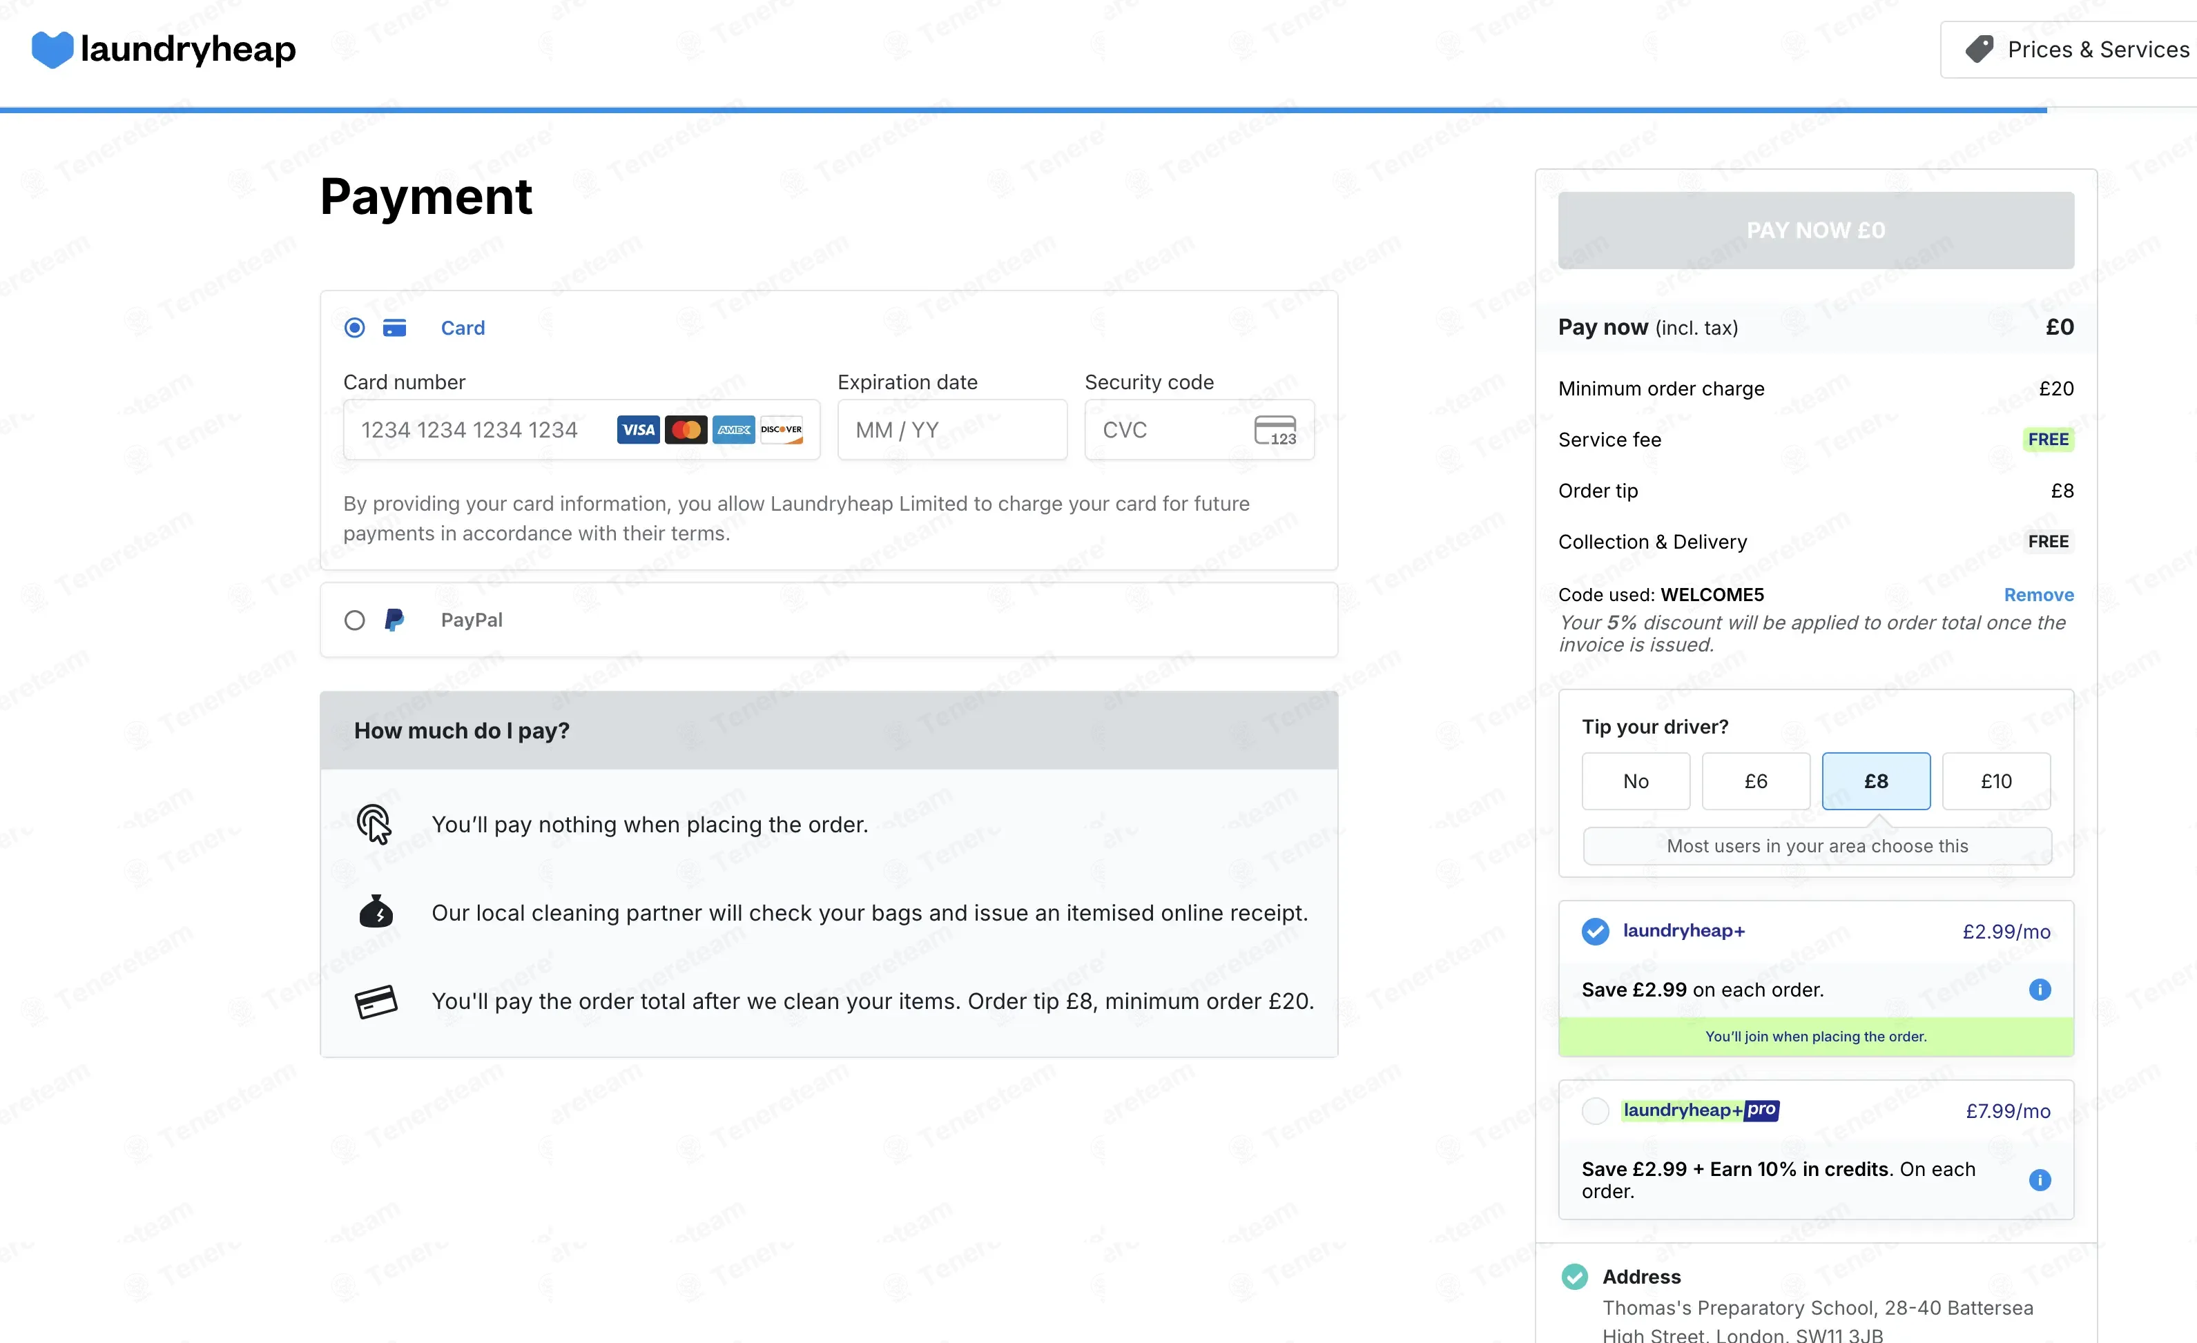This screenshot has height=1343, width=2197.
Task: Focus the Security code CVC field
Action: [x=1199, y=429]
